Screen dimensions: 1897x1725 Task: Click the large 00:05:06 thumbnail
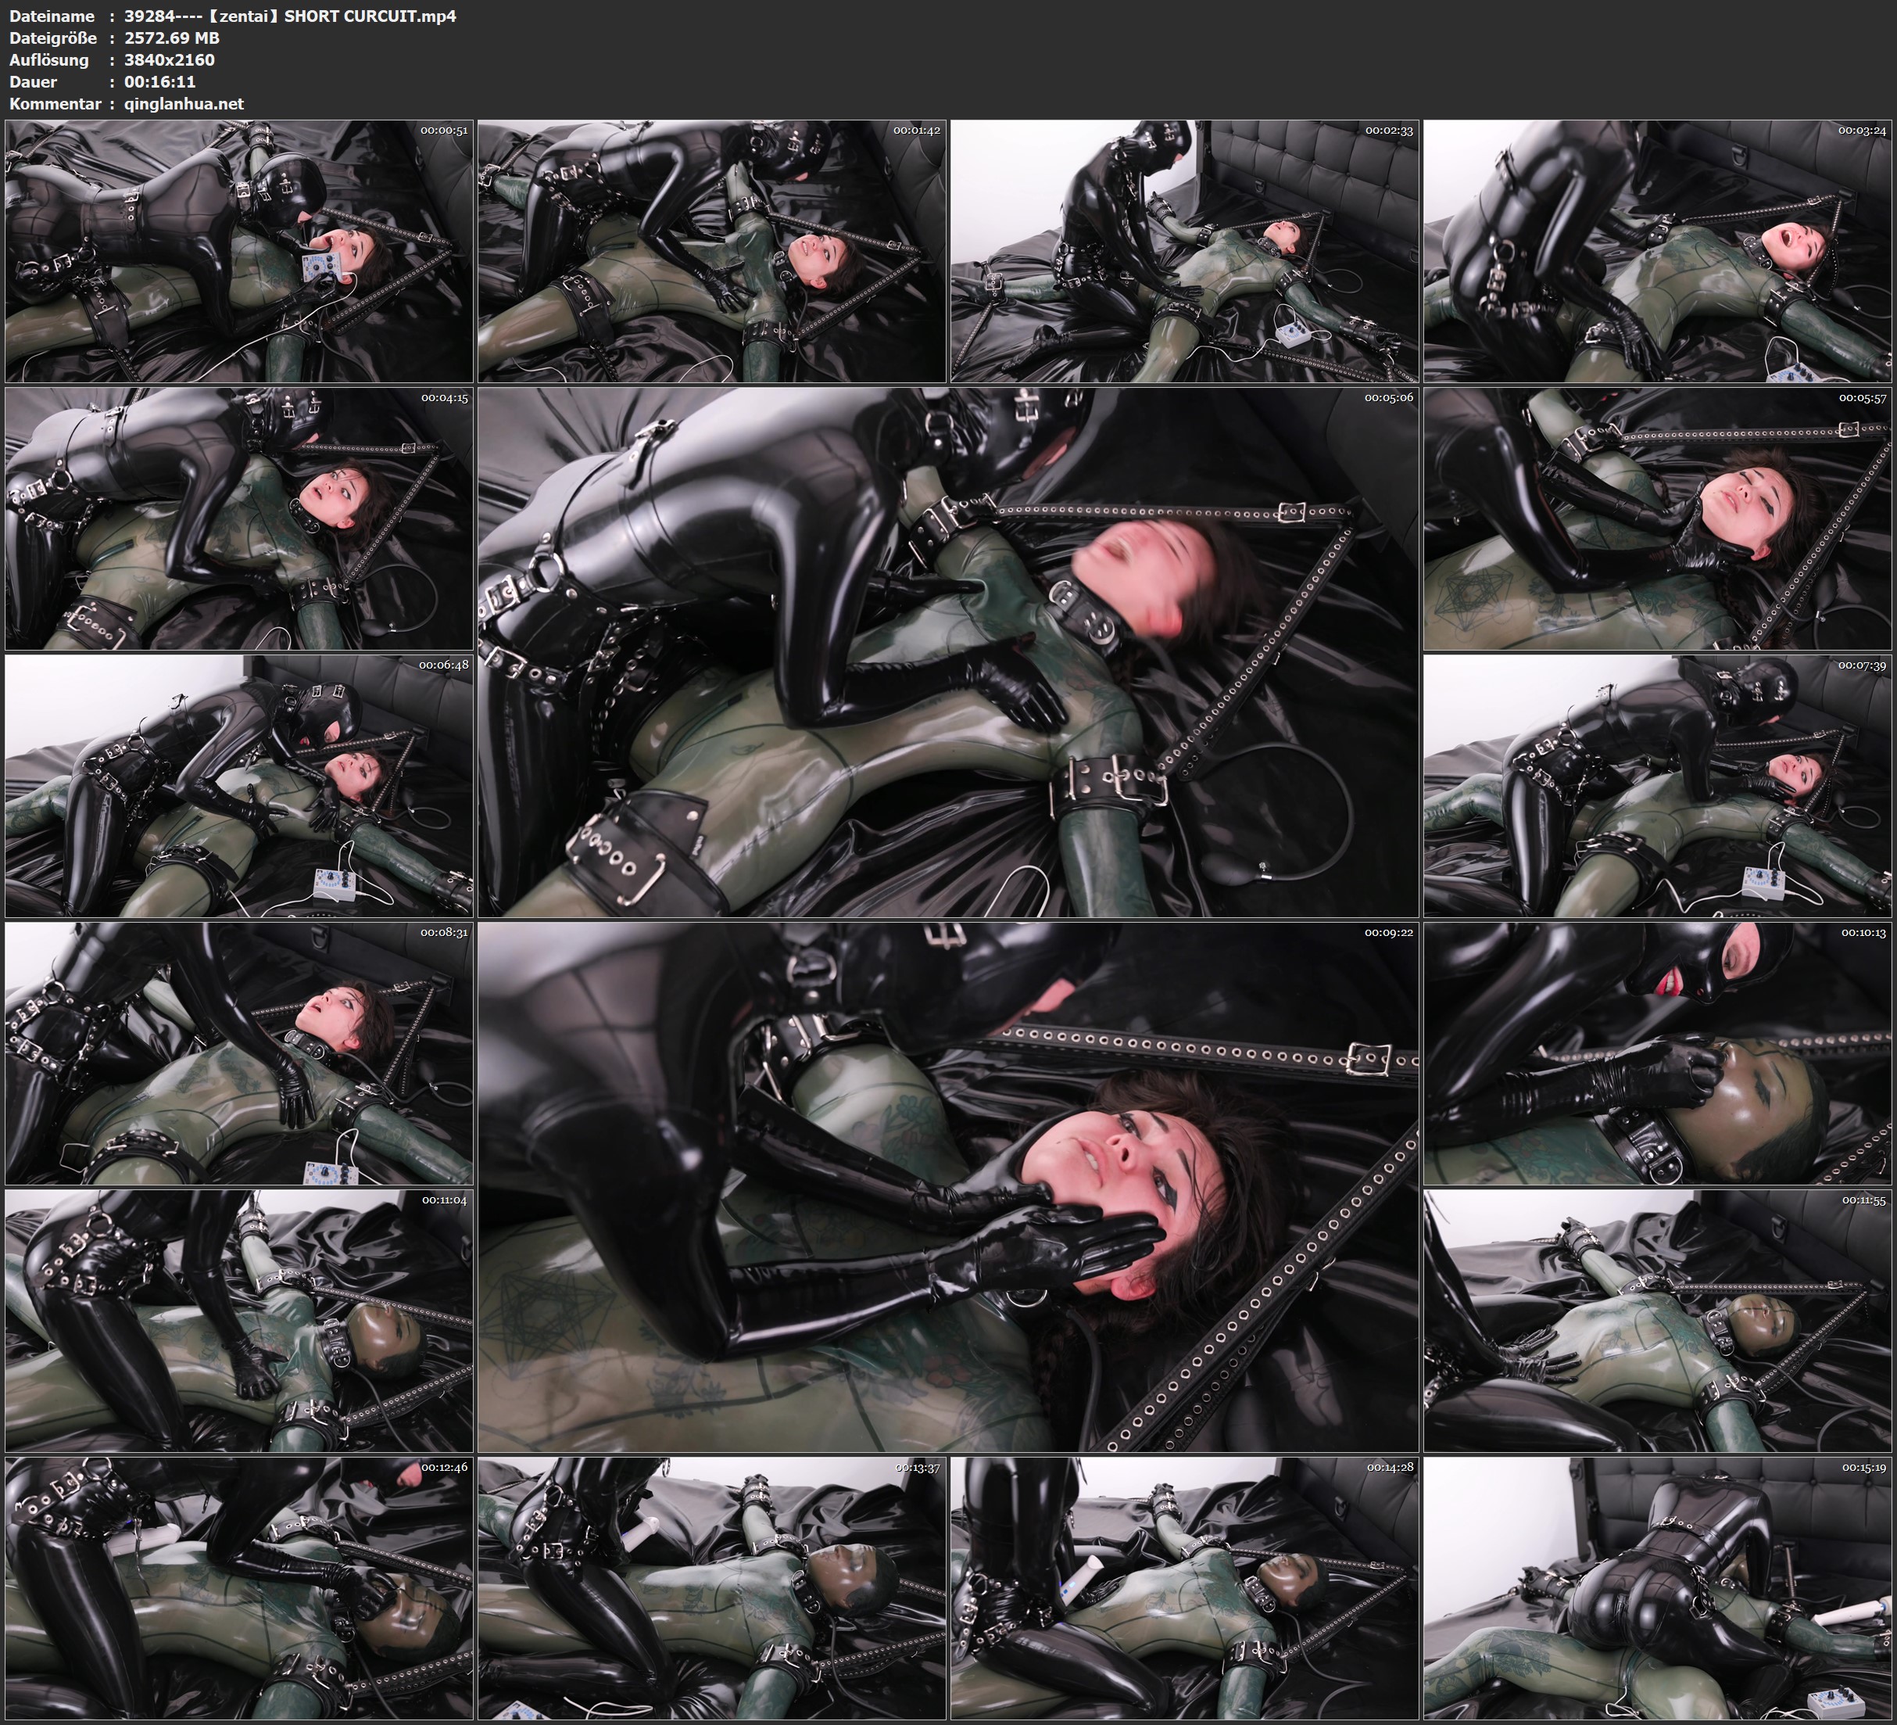tap(947, 651)
